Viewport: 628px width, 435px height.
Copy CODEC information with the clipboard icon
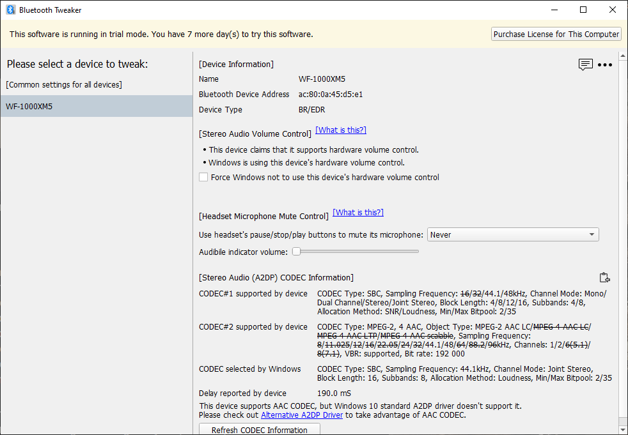tap(604, 277)
